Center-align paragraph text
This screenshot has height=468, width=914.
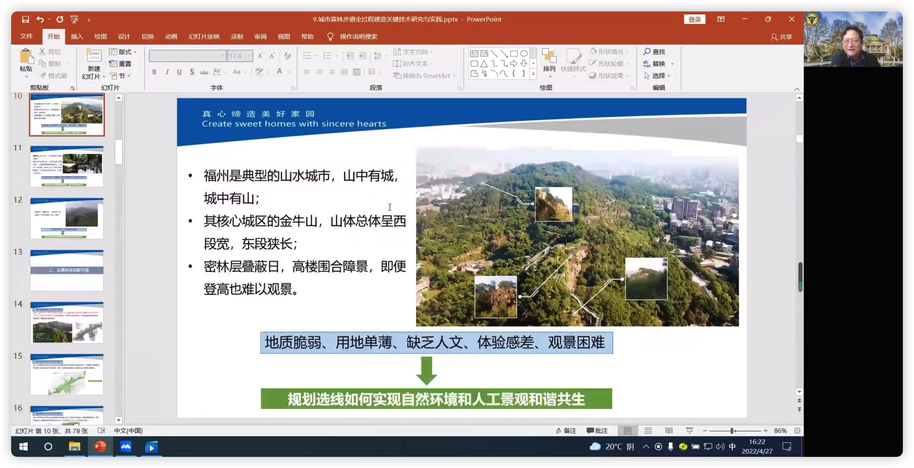pos(319,72)
